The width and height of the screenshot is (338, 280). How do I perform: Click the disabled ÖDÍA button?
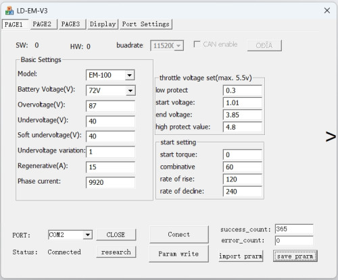(x=264, y=45)
